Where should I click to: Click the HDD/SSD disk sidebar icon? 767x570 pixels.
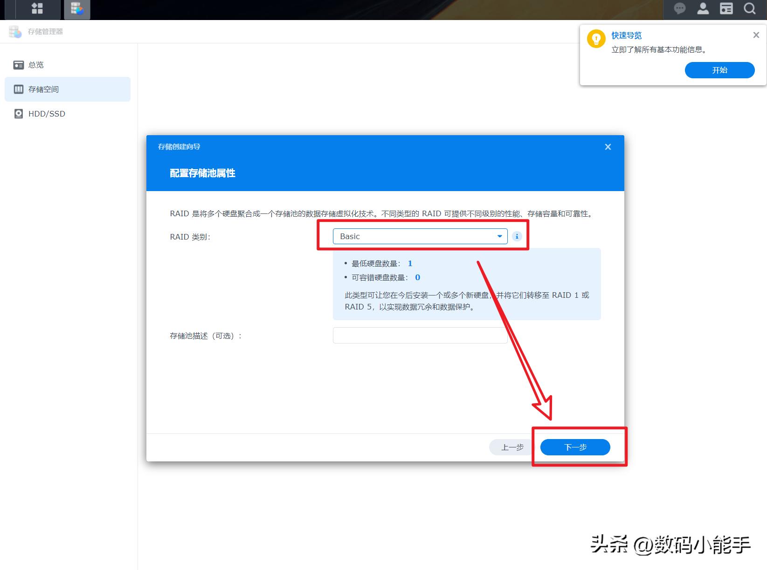point(19,113)
